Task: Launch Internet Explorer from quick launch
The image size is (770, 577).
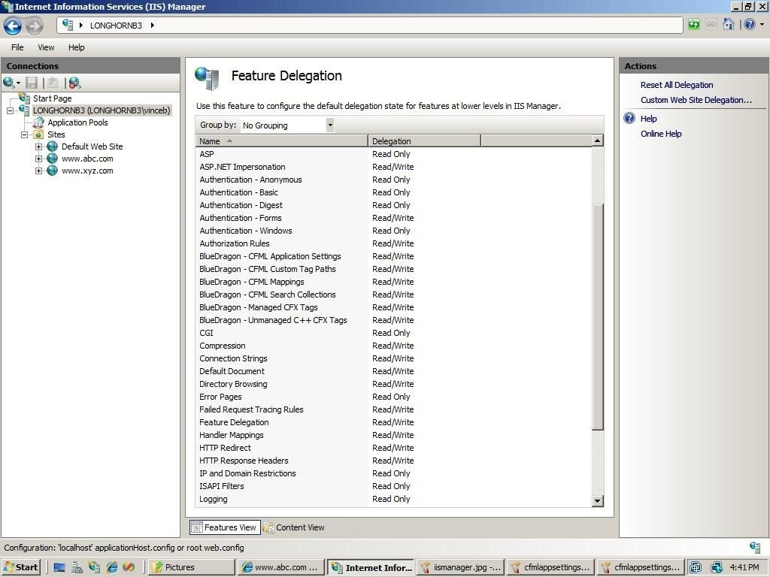Action: pos(112,568)
